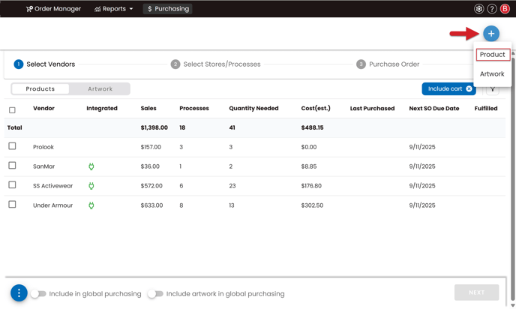Click Under Armour's green integration plug icon
The width and height of the screenshot is (516, 312).
pyautogui.click(x=91, y=205)
